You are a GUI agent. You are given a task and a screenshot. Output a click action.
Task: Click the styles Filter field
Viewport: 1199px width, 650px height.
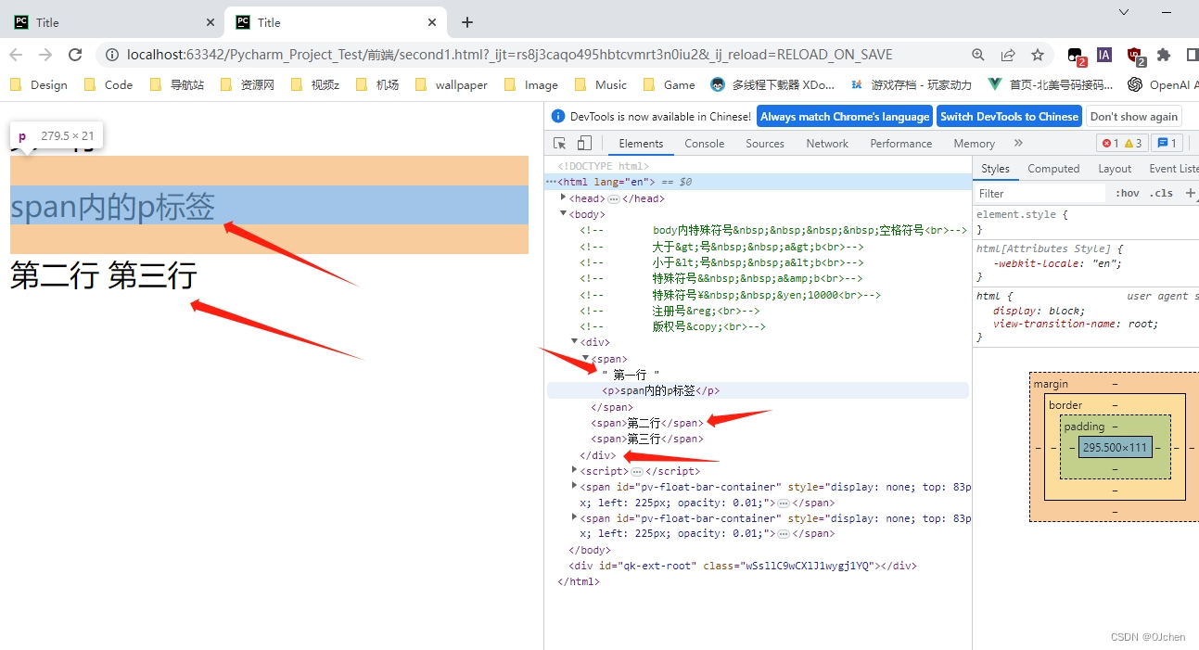1040,194
